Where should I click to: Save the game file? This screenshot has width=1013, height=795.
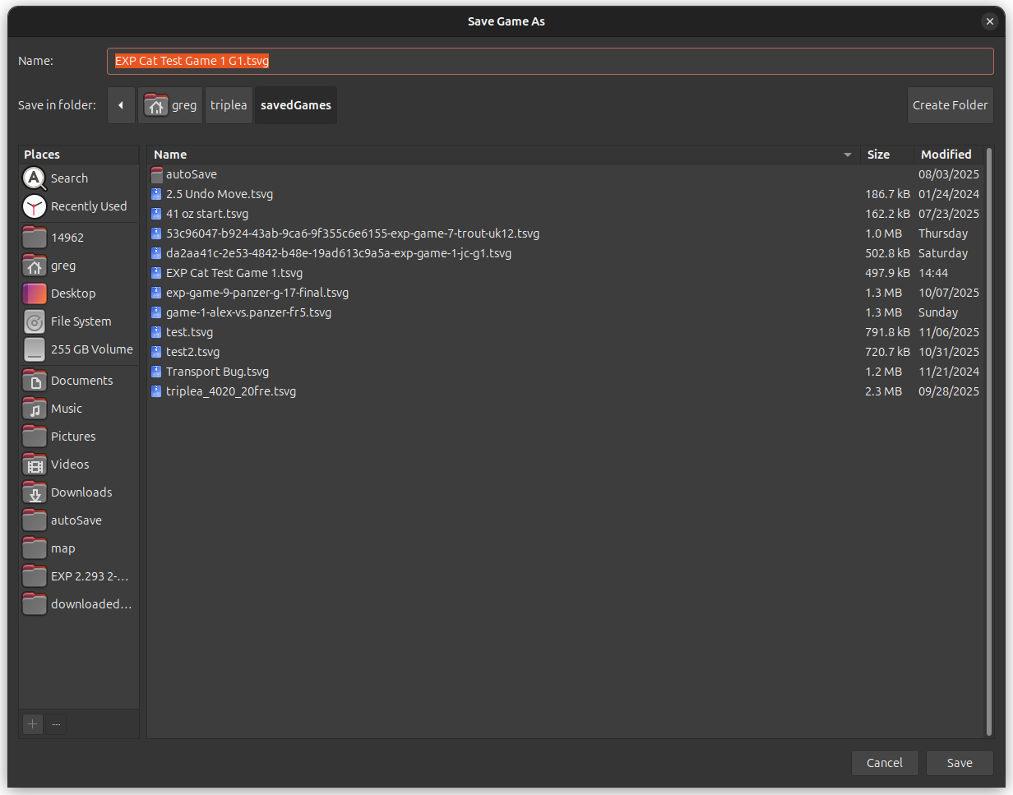point(960,763)
